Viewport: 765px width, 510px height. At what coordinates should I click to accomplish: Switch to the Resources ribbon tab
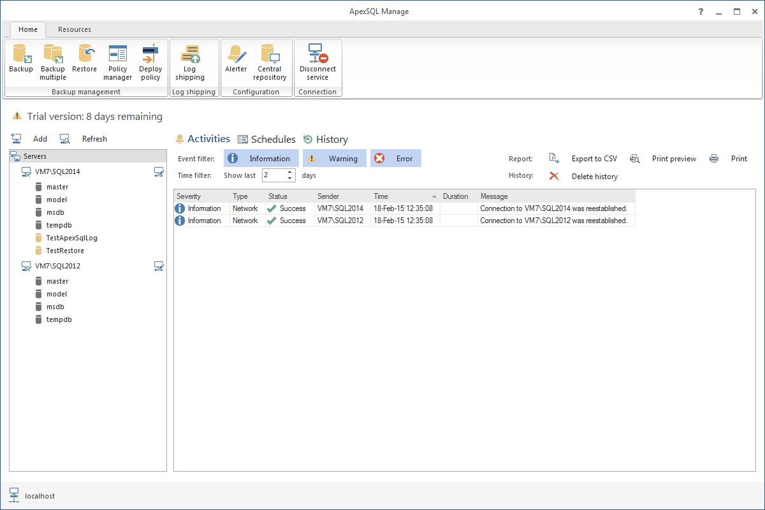coord(75,29)
